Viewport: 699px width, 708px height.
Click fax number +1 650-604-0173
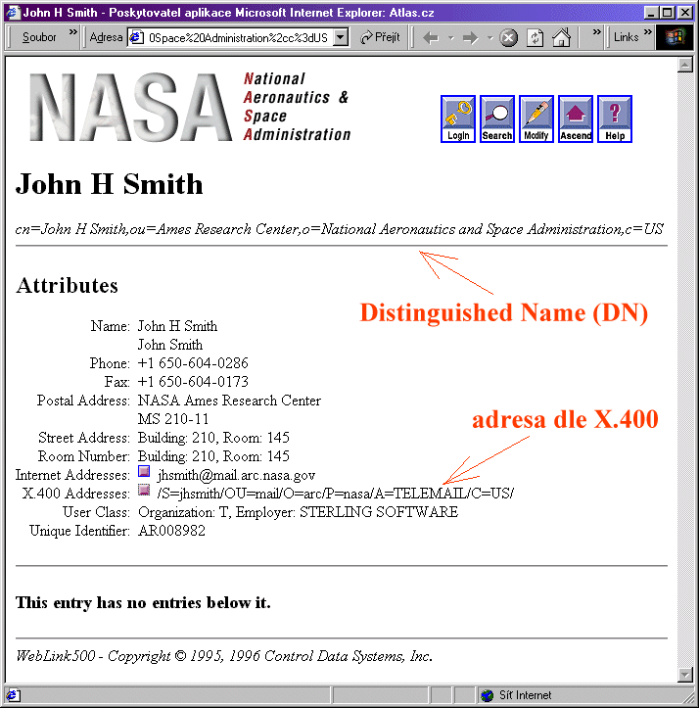click(193, 382)
